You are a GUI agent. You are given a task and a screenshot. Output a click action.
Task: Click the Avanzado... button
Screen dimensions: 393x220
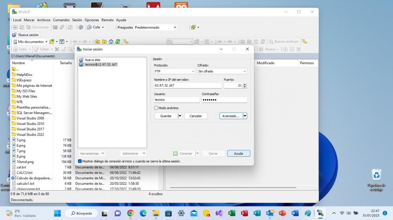tap(231, 116)
